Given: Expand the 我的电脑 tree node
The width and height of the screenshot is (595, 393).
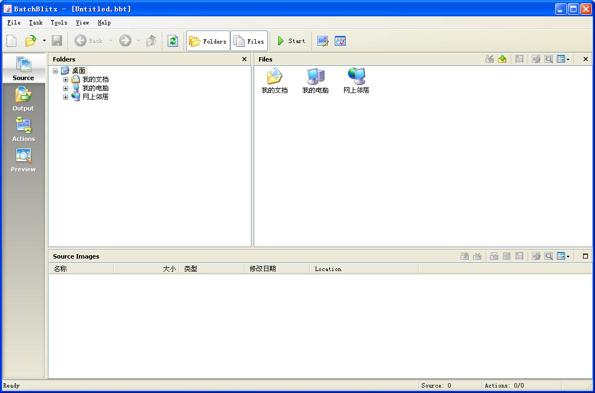Looking at the screenshot, I should 66,88.
